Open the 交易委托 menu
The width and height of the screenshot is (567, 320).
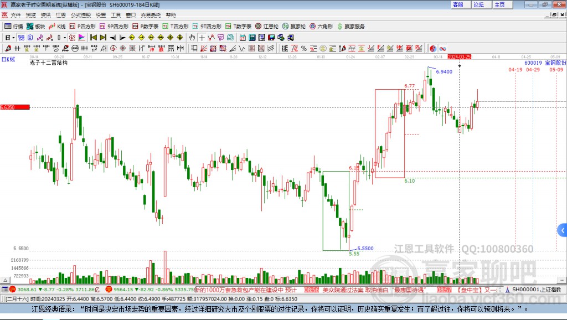tap(151, 15)
